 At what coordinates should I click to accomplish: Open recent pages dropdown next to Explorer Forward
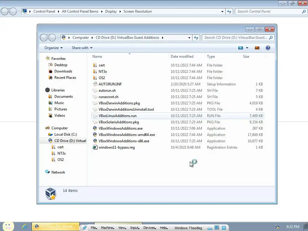[x=58, y=38]
